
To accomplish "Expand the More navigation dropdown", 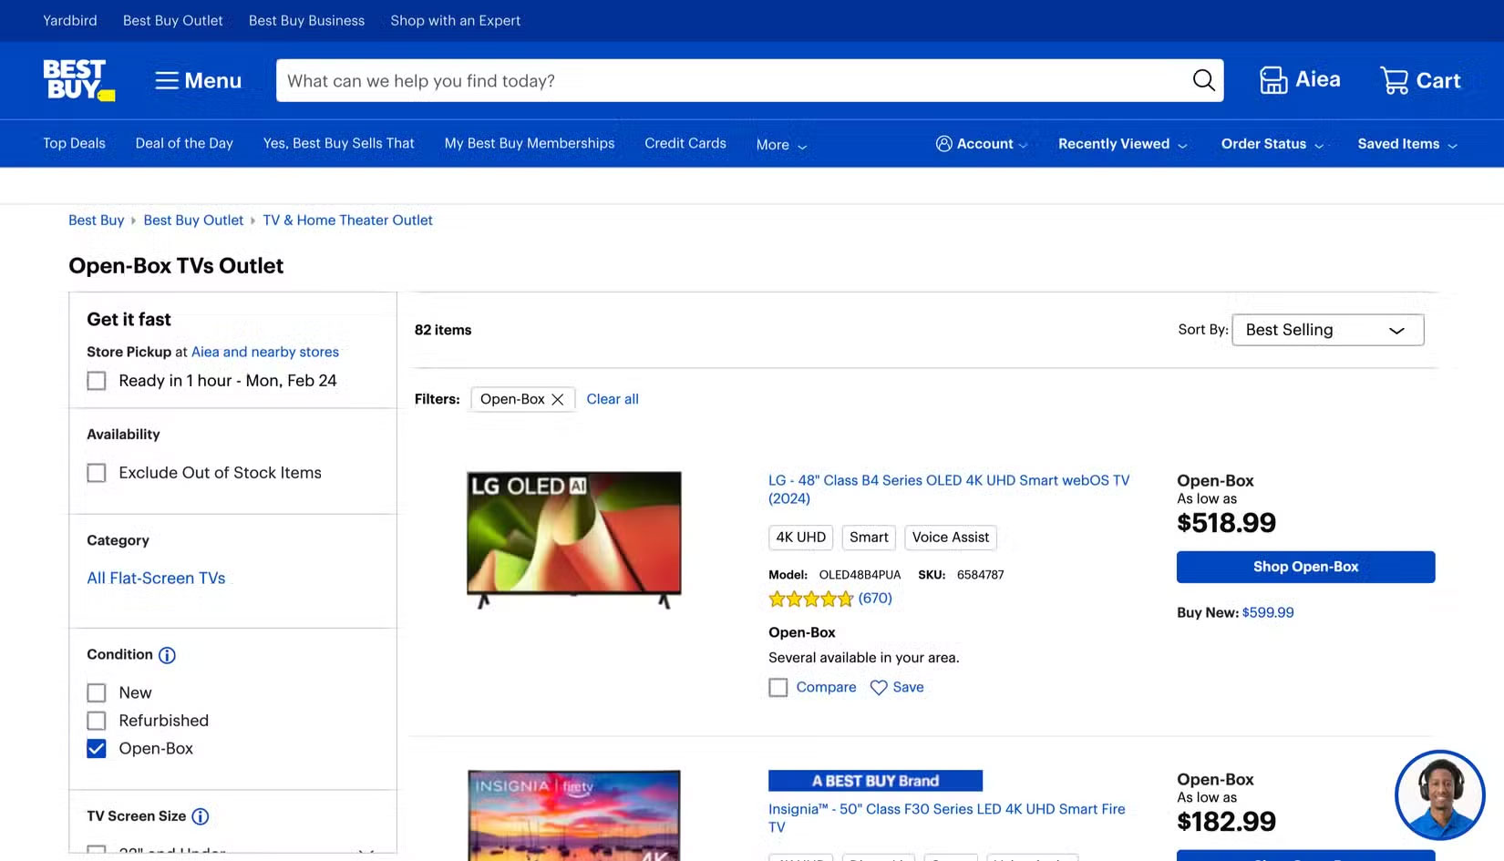I will coord(780,144).
